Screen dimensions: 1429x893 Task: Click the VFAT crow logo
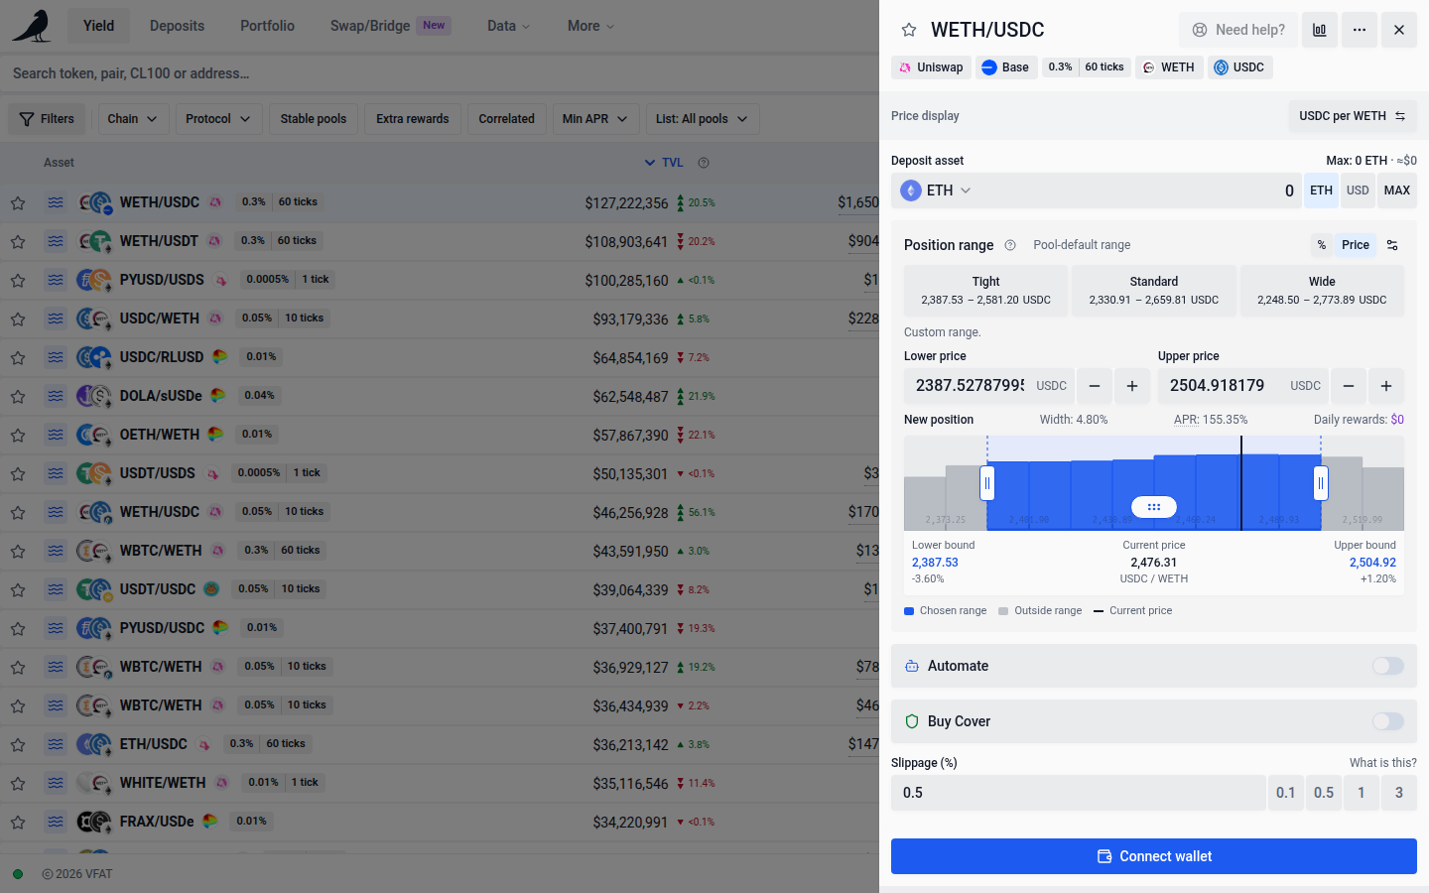[x=32, y=26]
